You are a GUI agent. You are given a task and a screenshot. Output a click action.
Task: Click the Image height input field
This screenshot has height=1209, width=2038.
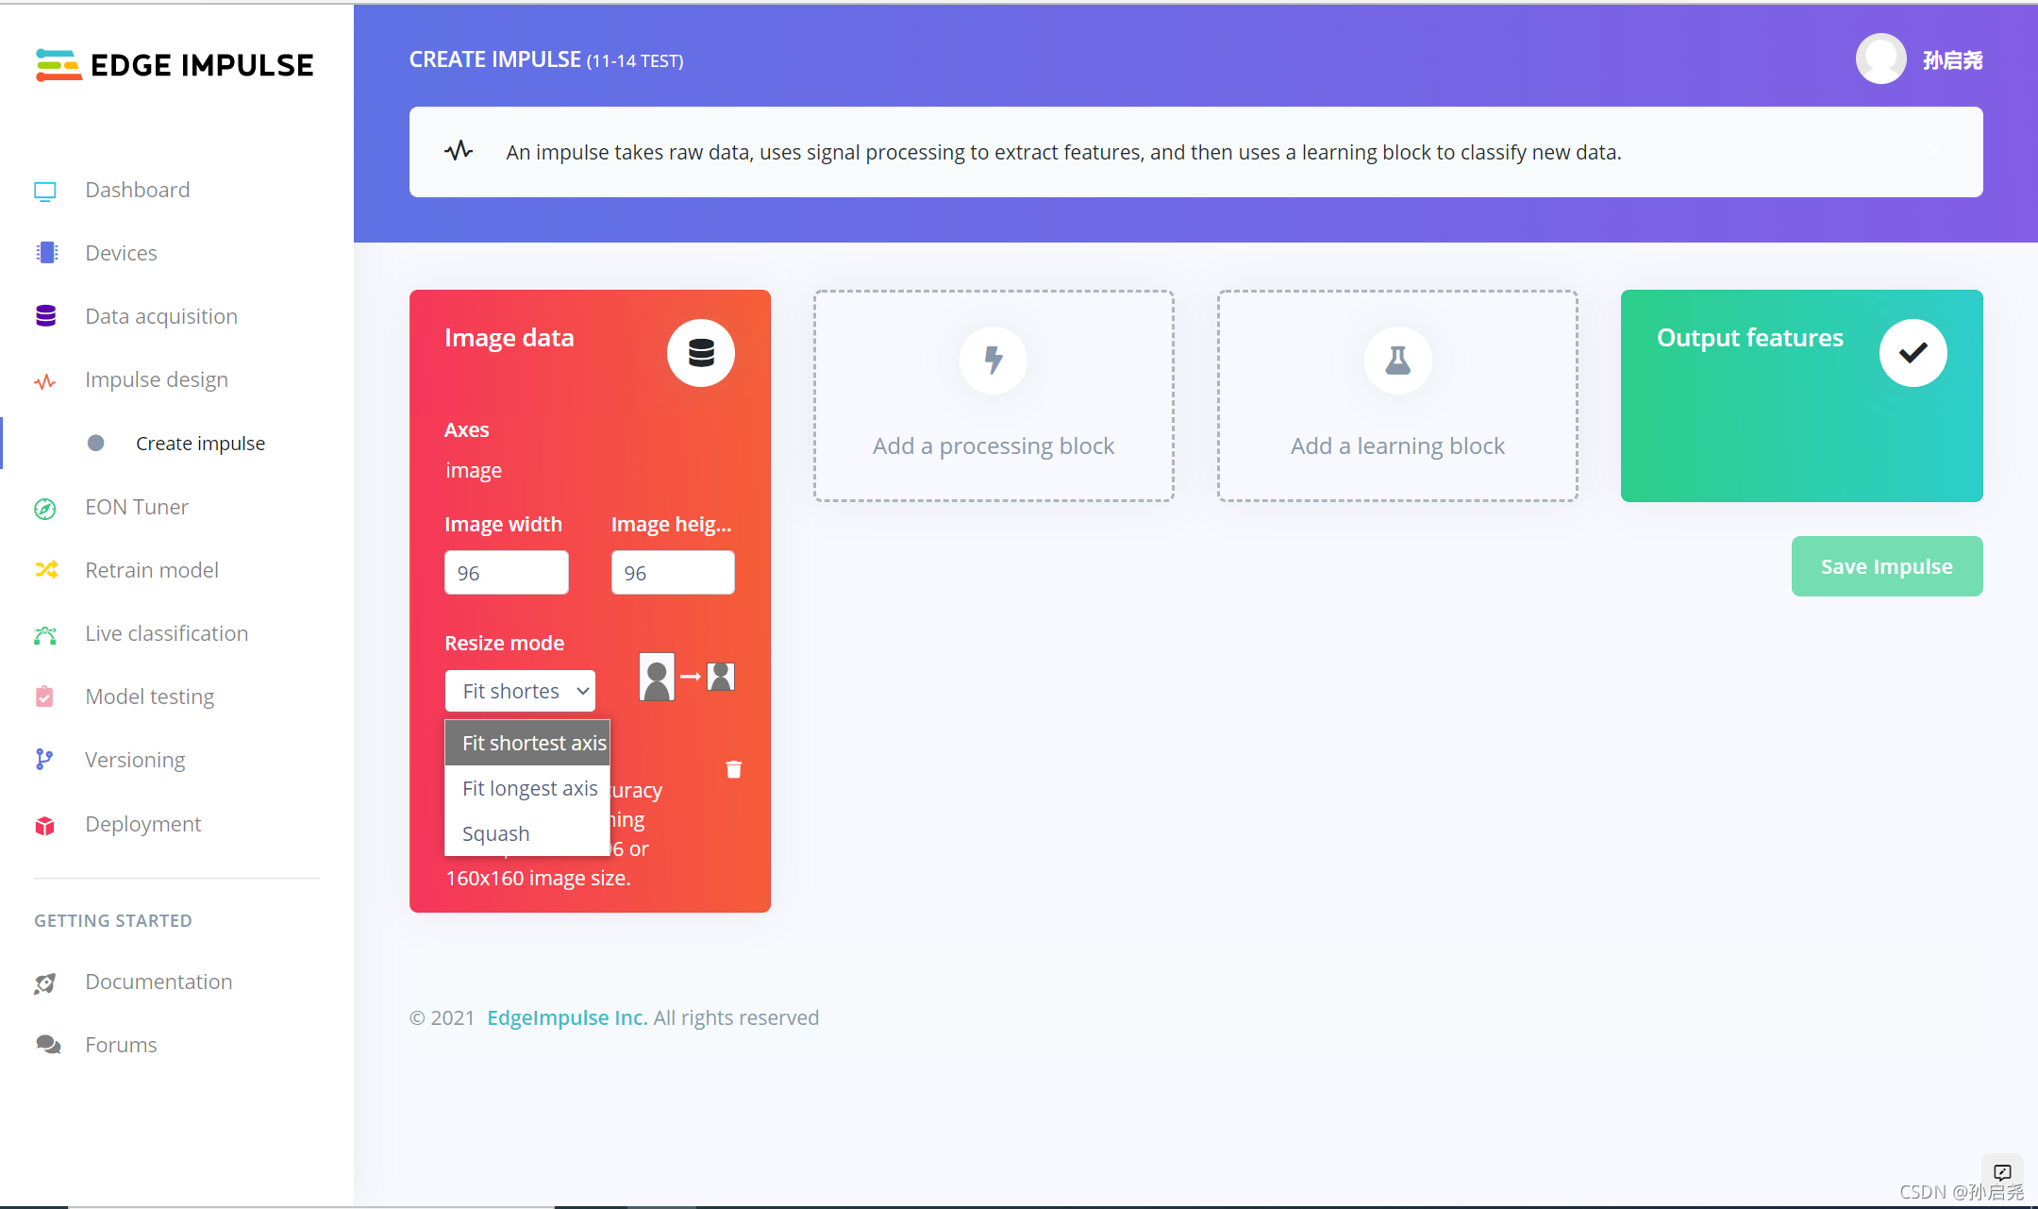tap(672, 573)
